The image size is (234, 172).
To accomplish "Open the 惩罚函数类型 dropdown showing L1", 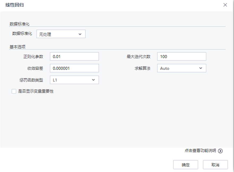I will click(74, 80).
